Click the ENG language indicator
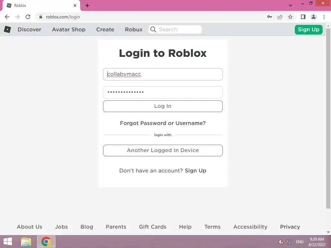Viewport: 331px width, 248px height. click(x=300, y=242)
